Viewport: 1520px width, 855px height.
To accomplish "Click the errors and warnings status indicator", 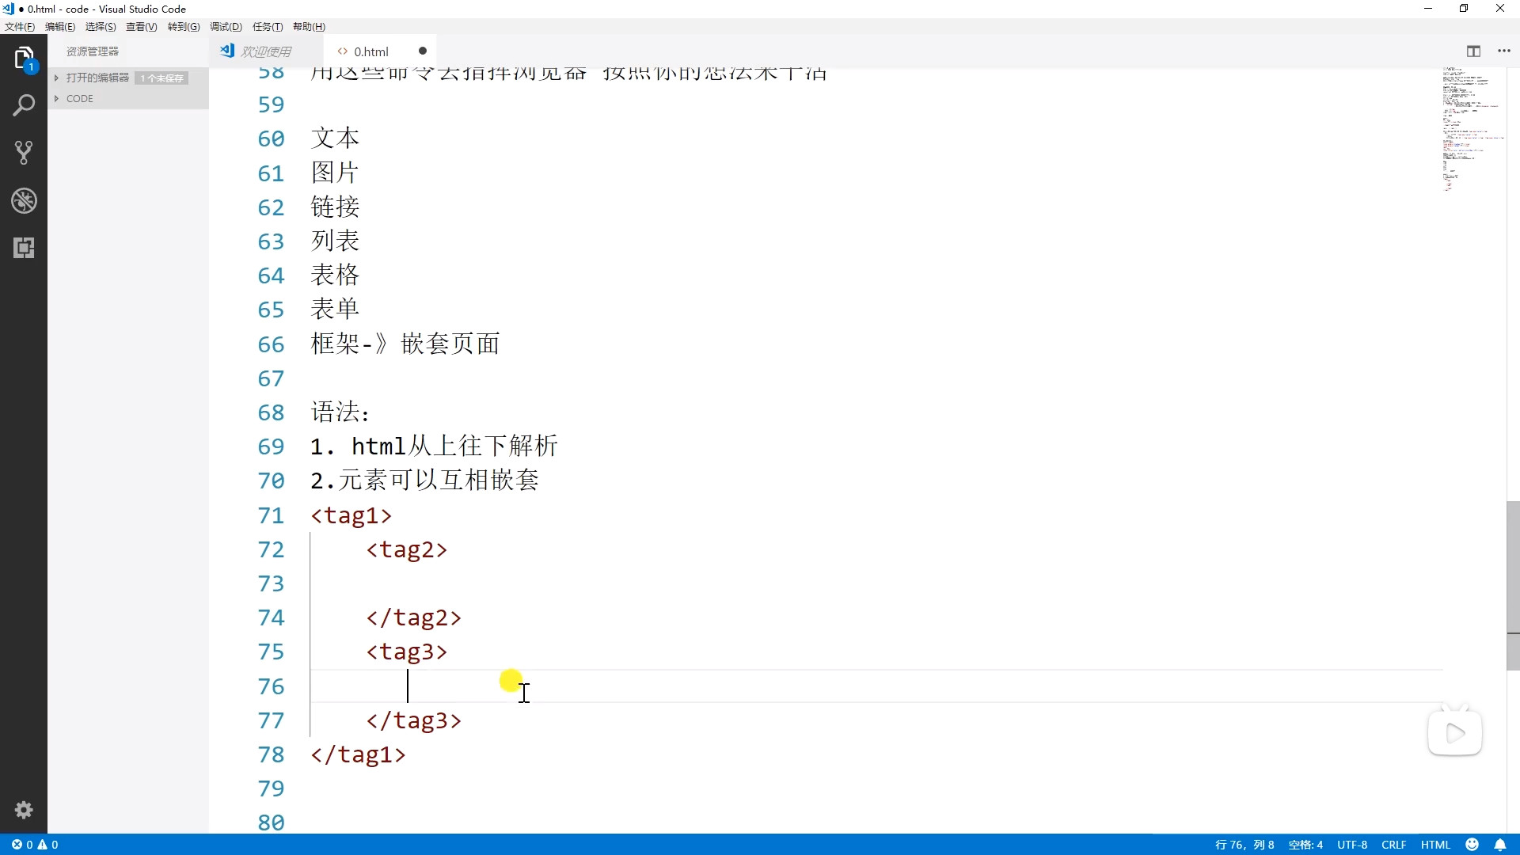I will click(35, 845).
